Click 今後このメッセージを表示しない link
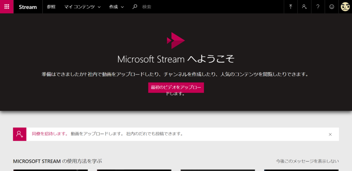 point(307,161)
